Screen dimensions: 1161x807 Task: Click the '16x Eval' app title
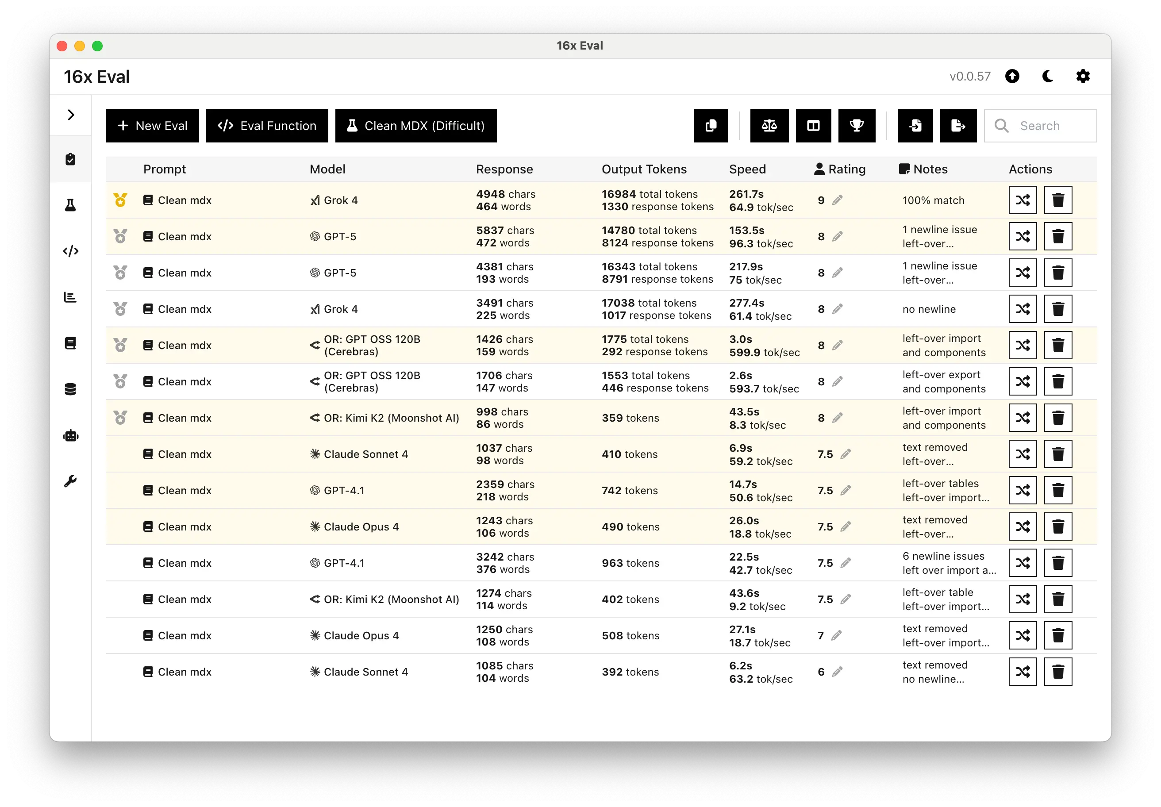click(96, 77)
